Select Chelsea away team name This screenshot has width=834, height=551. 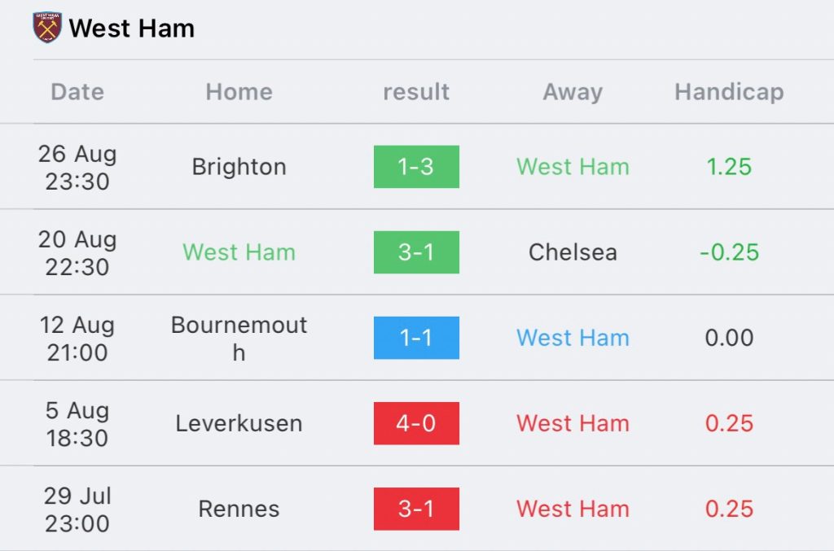pyautogui.click(x=573, y=252)
